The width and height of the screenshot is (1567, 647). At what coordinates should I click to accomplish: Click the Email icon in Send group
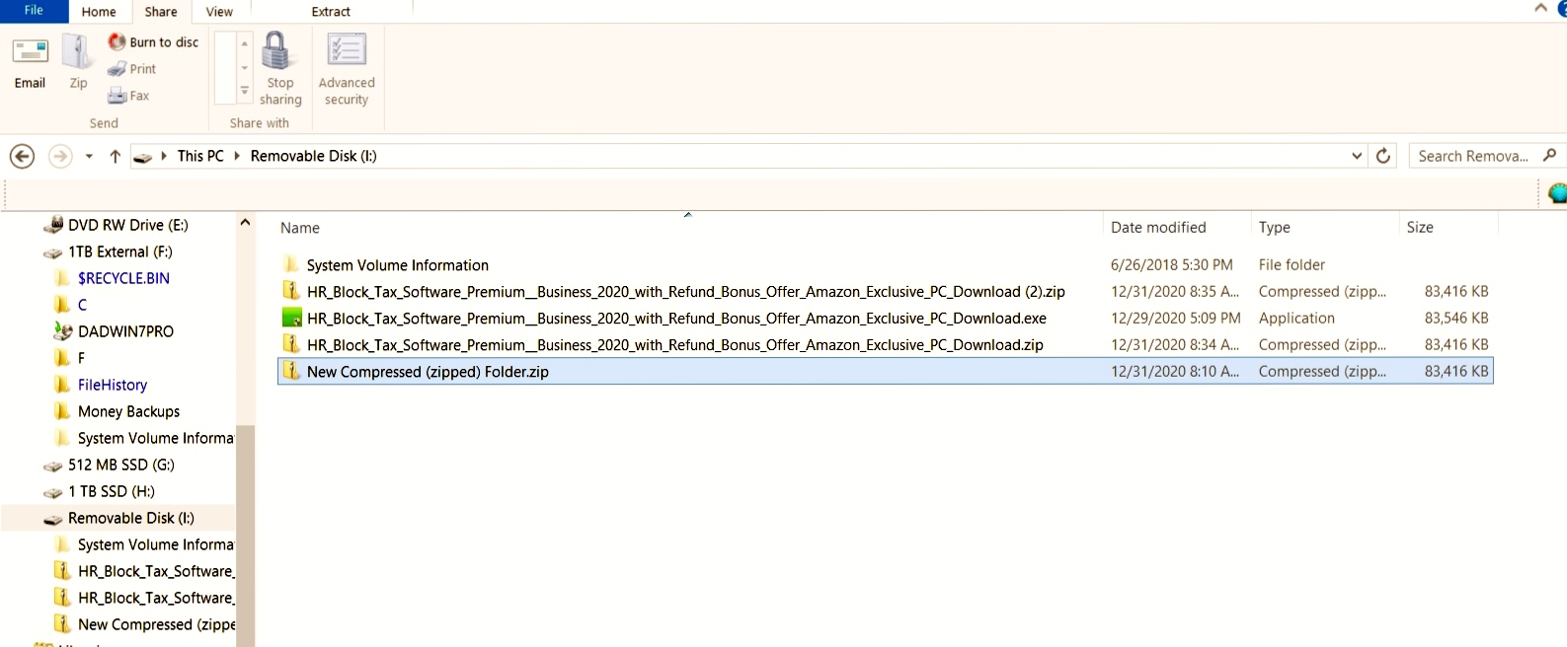click(x=30, y=51)
